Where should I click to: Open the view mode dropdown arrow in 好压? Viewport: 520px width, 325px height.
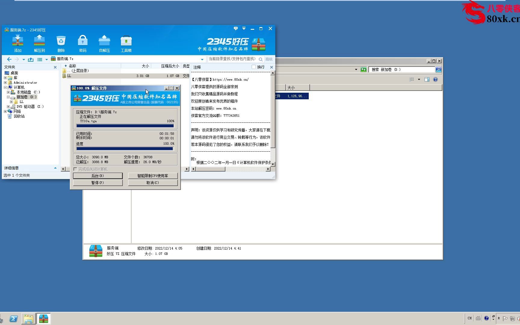click(x=47, y=60)
